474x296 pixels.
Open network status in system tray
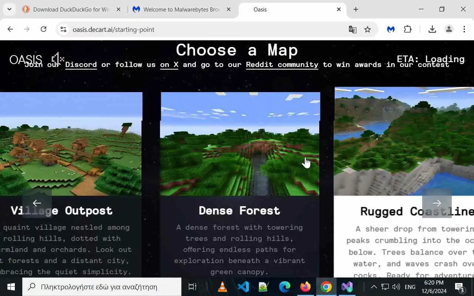385,287
